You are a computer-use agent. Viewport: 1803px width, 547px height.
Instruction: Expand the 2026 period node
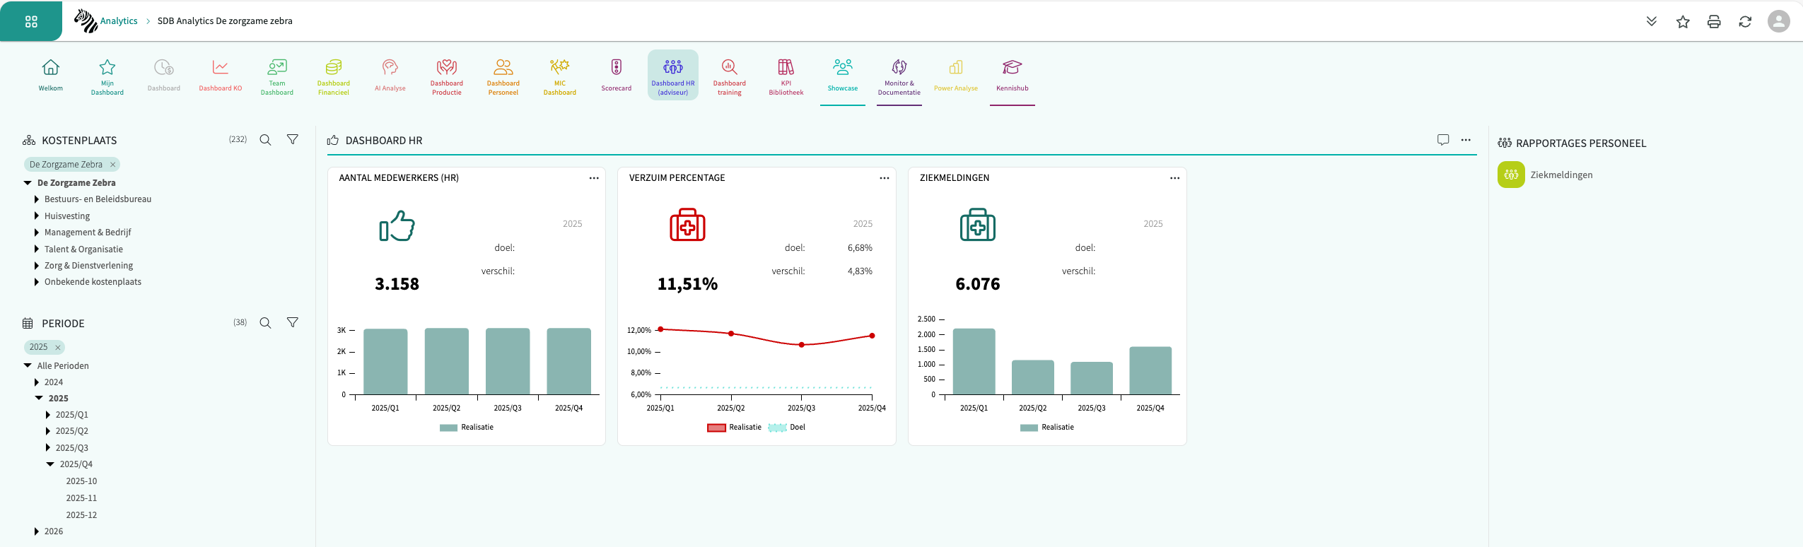(x=37, y=531)
